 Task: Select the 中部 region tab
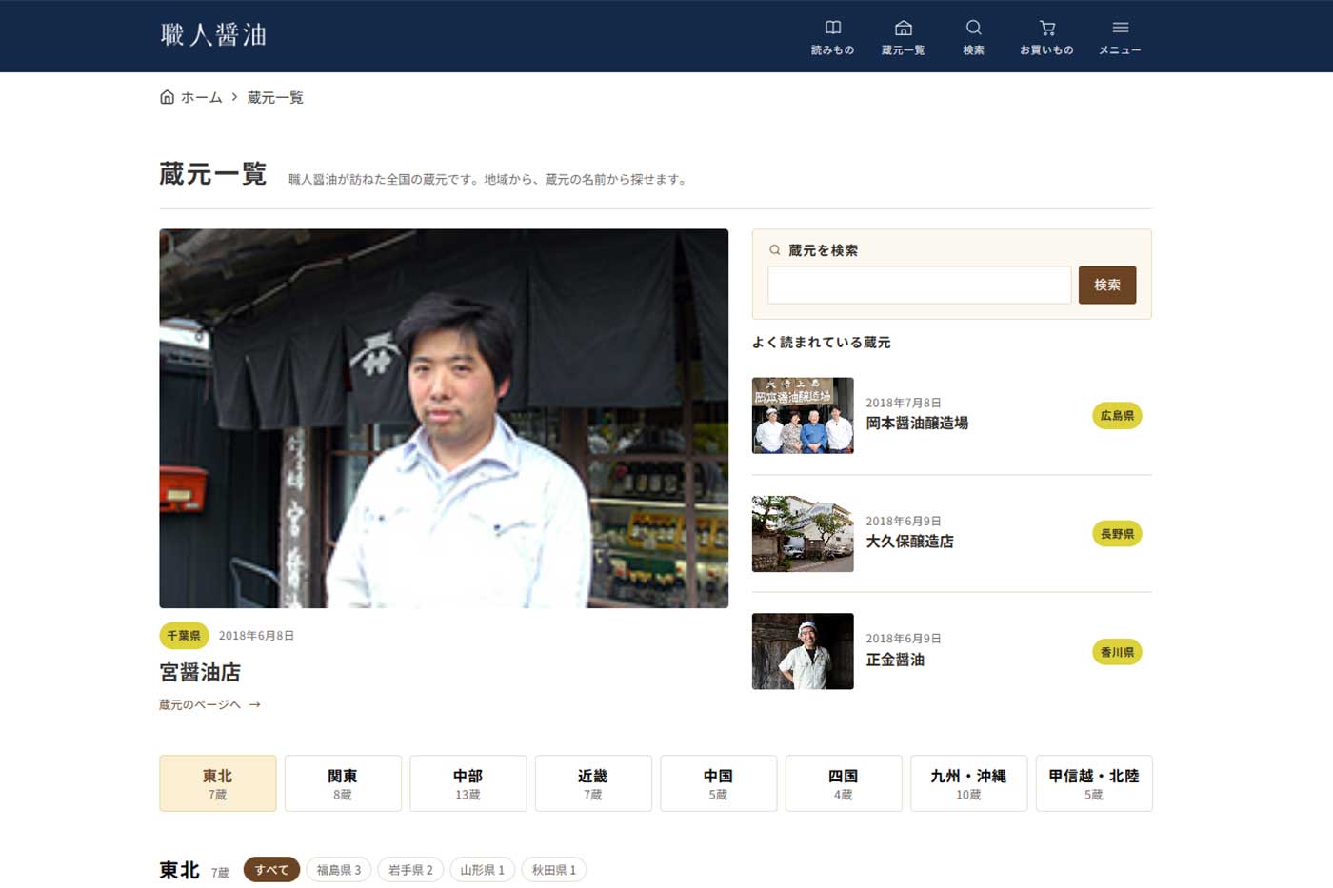468,783
